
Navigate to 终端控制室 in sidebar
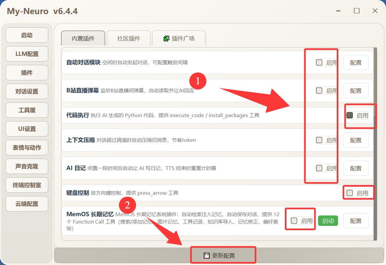(27, 185)
